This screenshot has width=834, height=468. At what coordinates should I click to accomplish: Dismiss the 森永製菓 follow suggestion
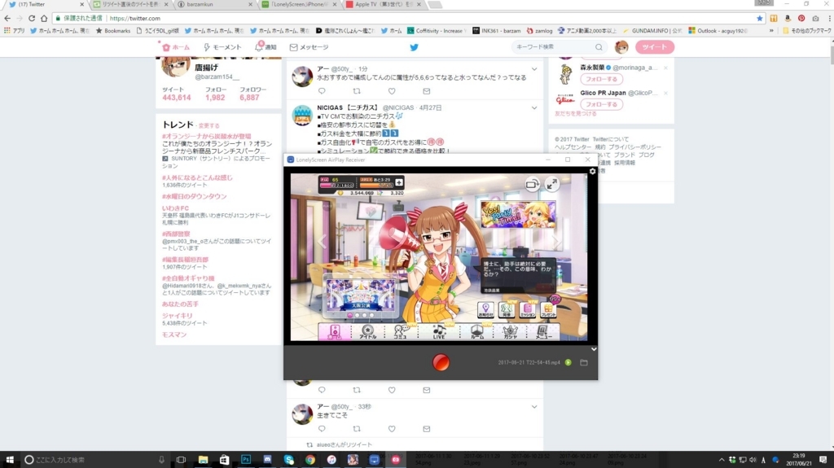point(665,68)
